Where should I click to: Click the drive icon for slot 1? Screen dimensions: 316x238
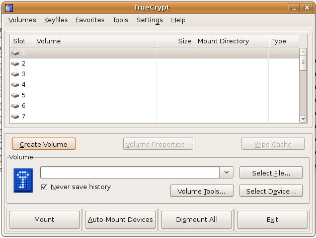[16, 53]
